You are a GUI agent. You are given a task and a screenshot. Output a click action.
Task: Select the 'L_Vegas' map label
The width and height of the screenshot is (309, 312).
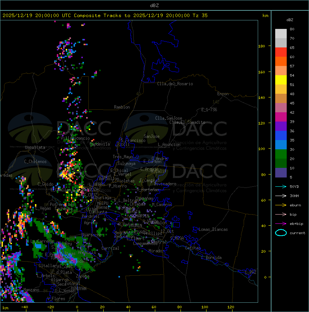43,208
